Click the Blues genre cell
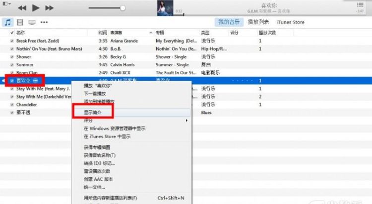Screen dimensions: 372x204 point(206,112)
